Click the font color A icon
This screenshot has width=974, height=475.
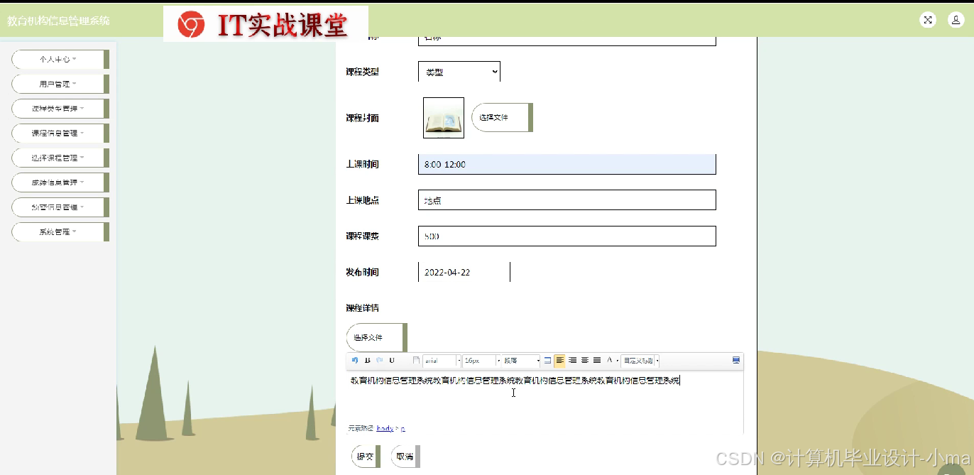pos(610,360)
